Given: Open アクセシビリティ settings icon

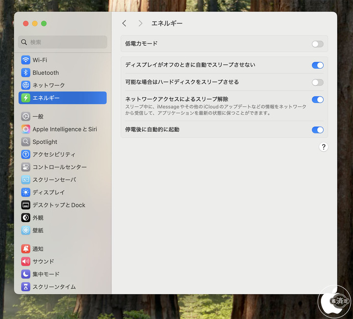Looking at the screenshot, I should [25, 154].
